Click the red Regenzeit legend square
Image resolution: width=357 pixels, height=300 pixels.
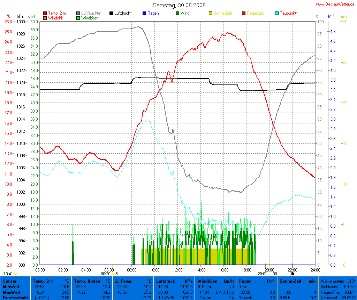point(244,13)
